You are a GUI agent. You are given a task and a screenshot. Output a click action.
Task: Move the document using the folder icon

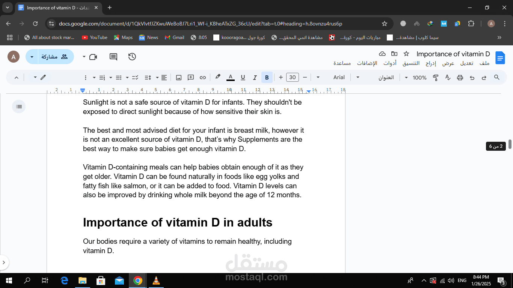(x=394, y=54)
